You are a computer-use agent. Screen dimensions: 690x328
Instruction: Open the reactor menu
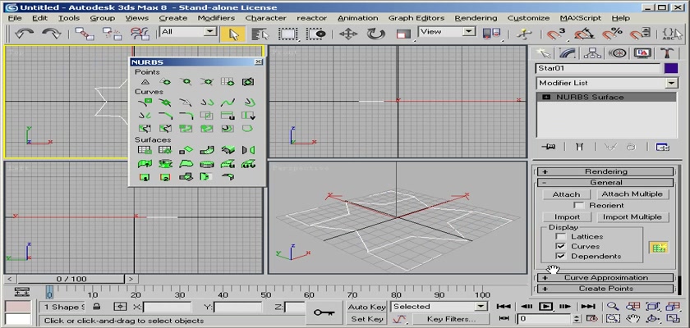[x=311, y=18]
